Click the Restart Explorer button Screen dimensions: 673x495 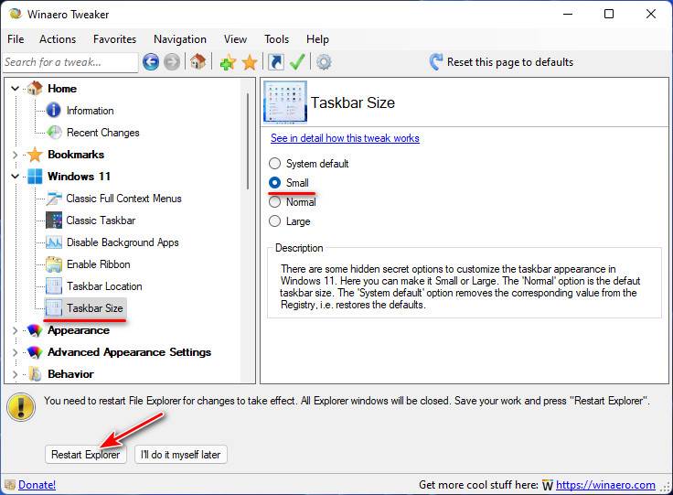click(85, 454)
